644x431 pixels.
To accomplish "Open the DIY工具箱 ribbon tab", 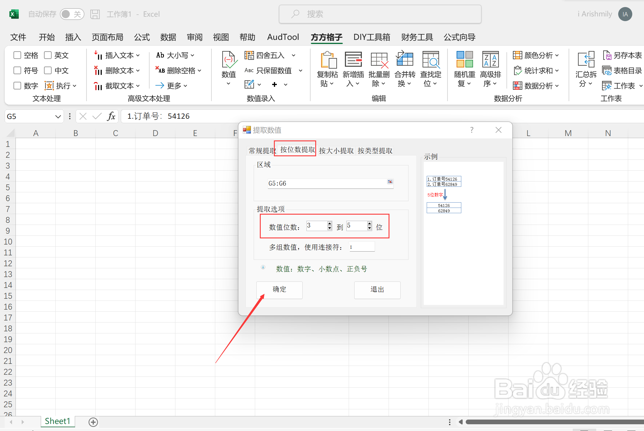I will tap(372, 37).
